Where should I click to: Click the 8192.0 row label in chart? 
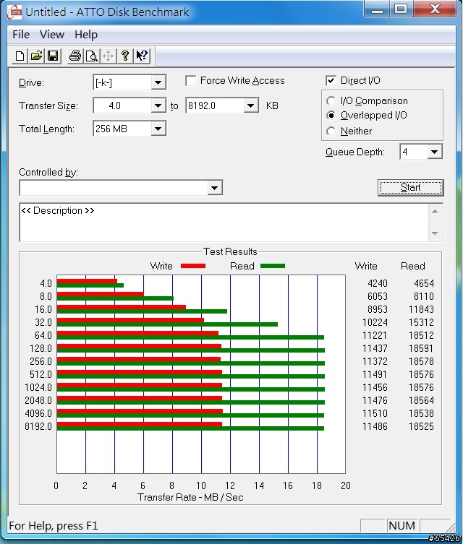[x=38, y=426]
